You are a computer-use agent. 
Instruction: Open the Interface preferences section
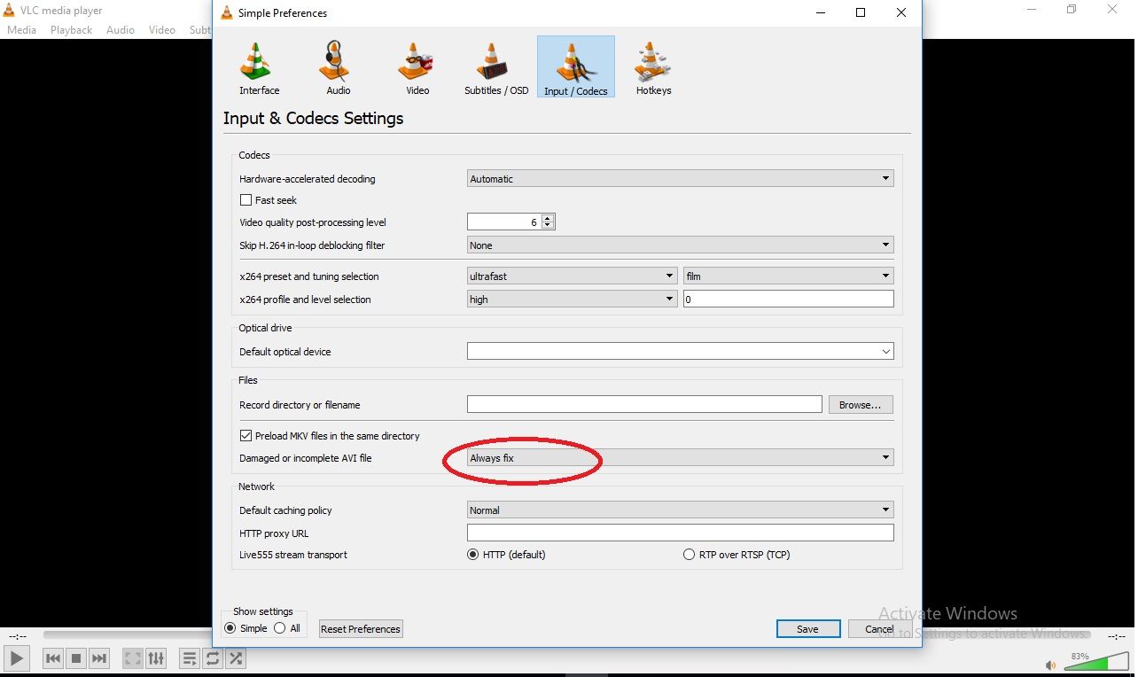coord(259,67)
